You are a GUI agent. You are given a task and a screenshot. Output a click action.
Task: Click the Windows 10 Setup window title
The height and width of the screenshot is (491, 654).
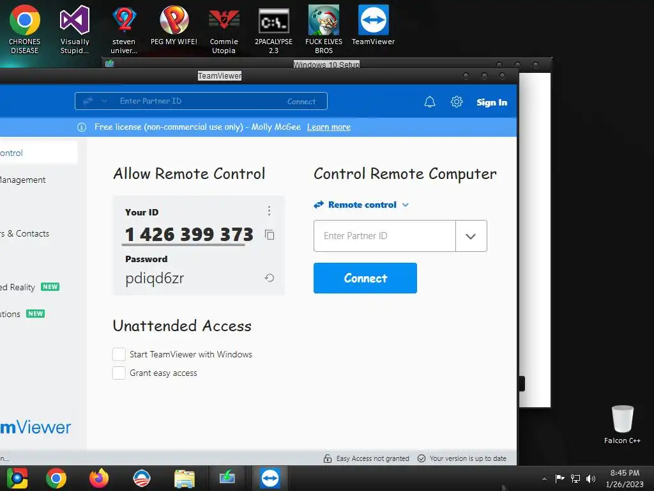click(x=326, y=65)
